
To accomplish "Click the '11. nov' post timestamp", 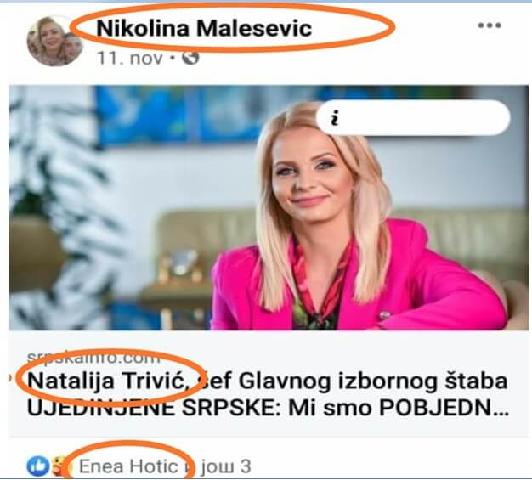I will 130,59.
